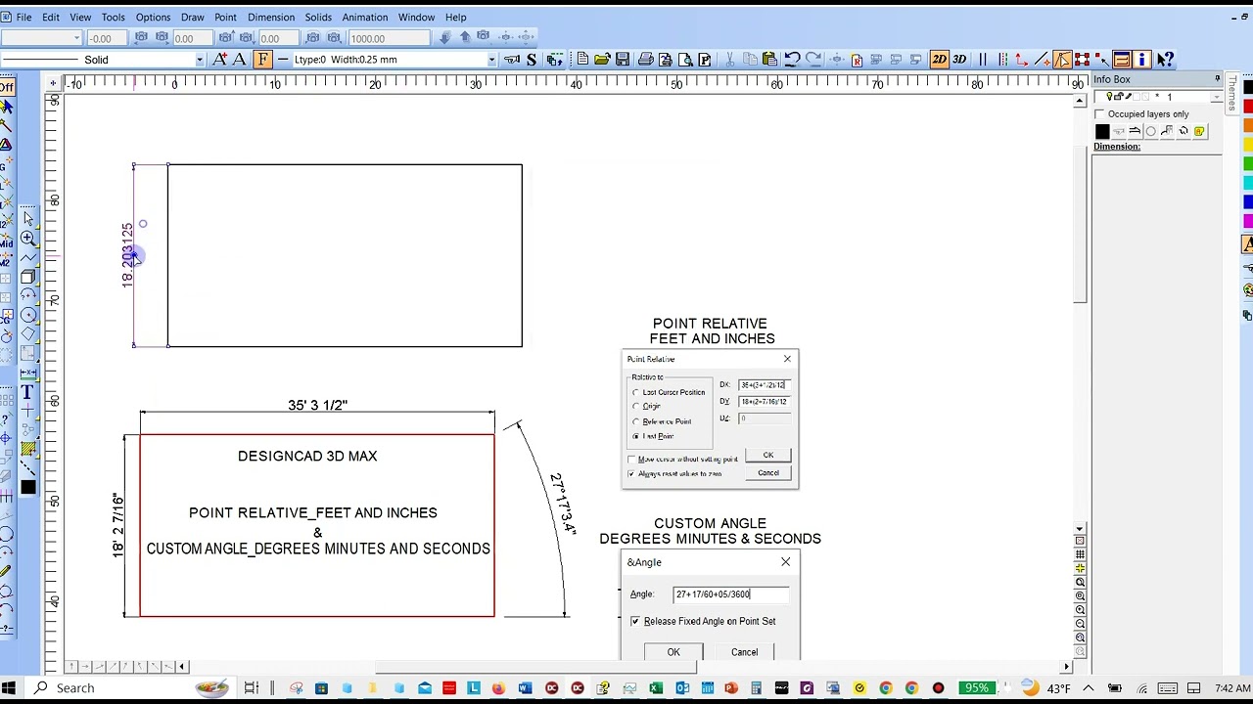Select the Origin radio option
The height and width of the screenshot is (704, 1253).
point(636,406)
